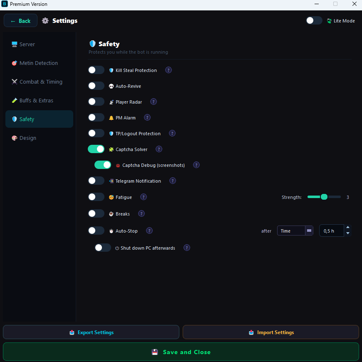Toggle Shut down PC afterwards

(x=103, y=248)
